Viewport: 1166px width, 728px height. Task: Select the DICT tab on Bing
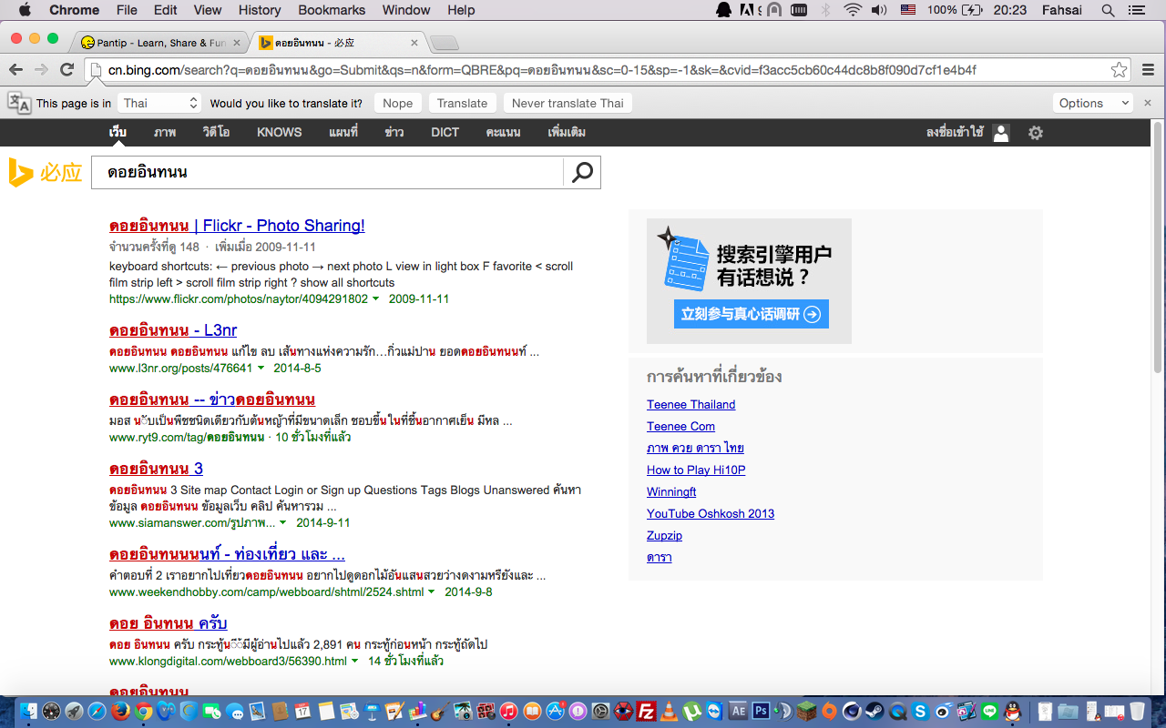click(445, 132)
